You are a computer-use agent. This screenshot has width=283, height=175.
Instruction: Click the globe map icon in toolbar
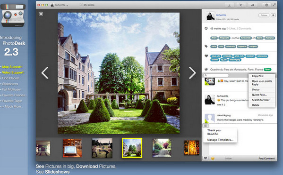click(x=266, y=5)
